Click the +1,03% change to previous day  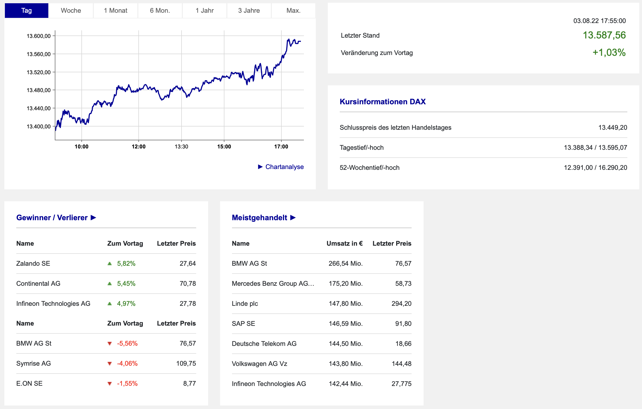click(609, 53)
